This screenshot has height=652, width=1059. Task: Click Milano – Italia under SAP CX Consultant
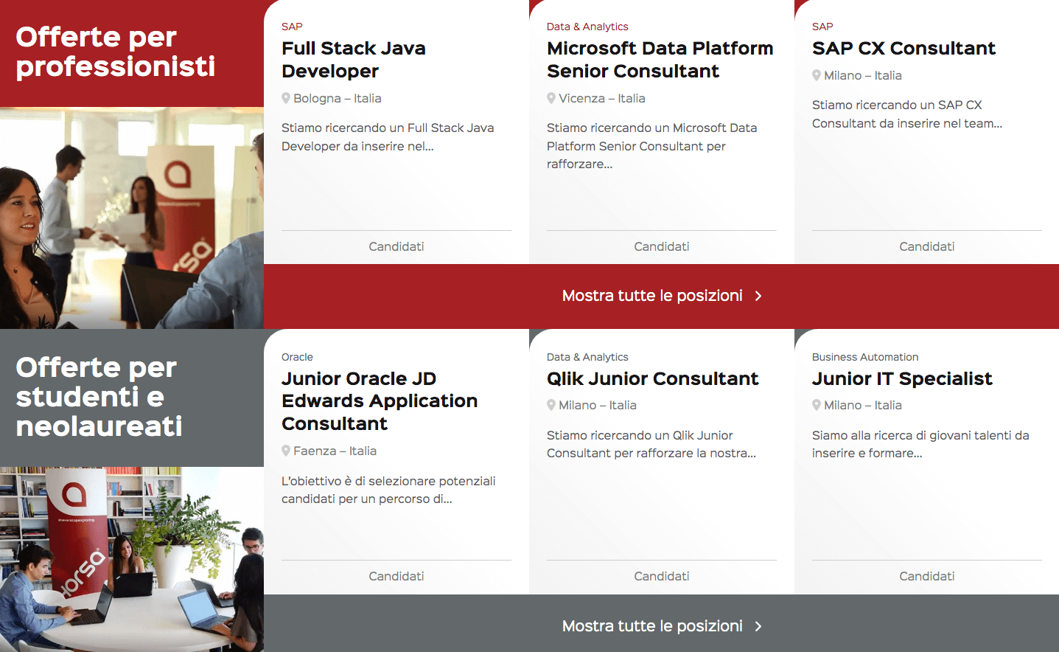click(863, 75)
